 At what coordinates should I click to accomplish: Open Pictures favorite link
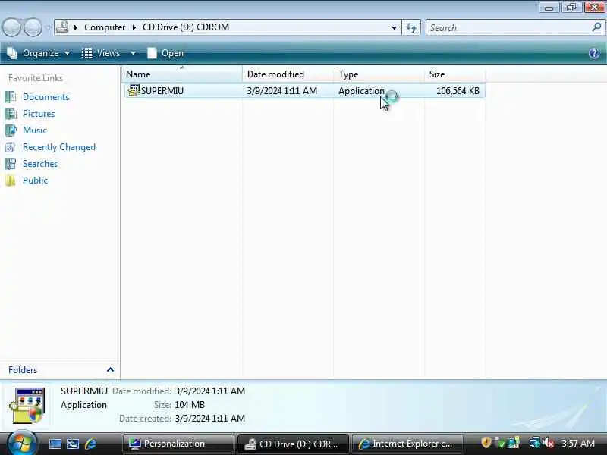pos(39,113)
